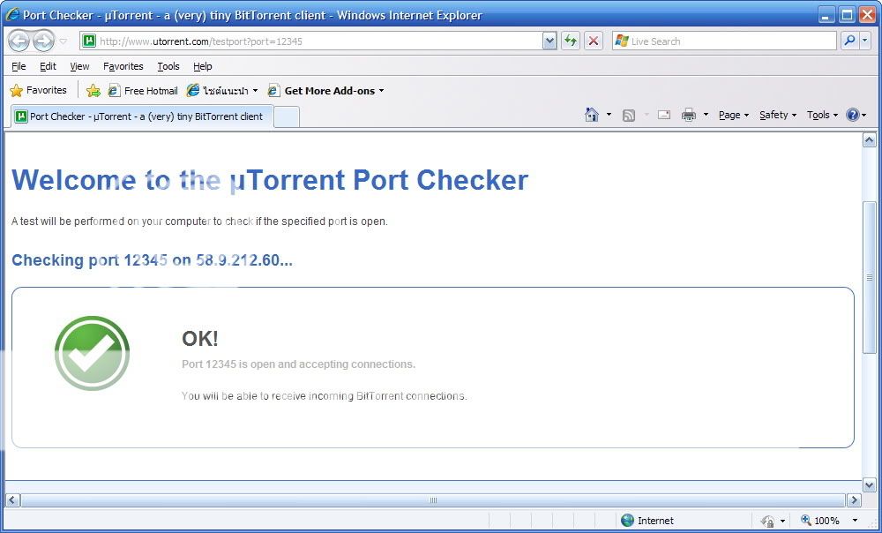
Task: Click the utorrent.com address bar URL field
Action: coord(319,41)
